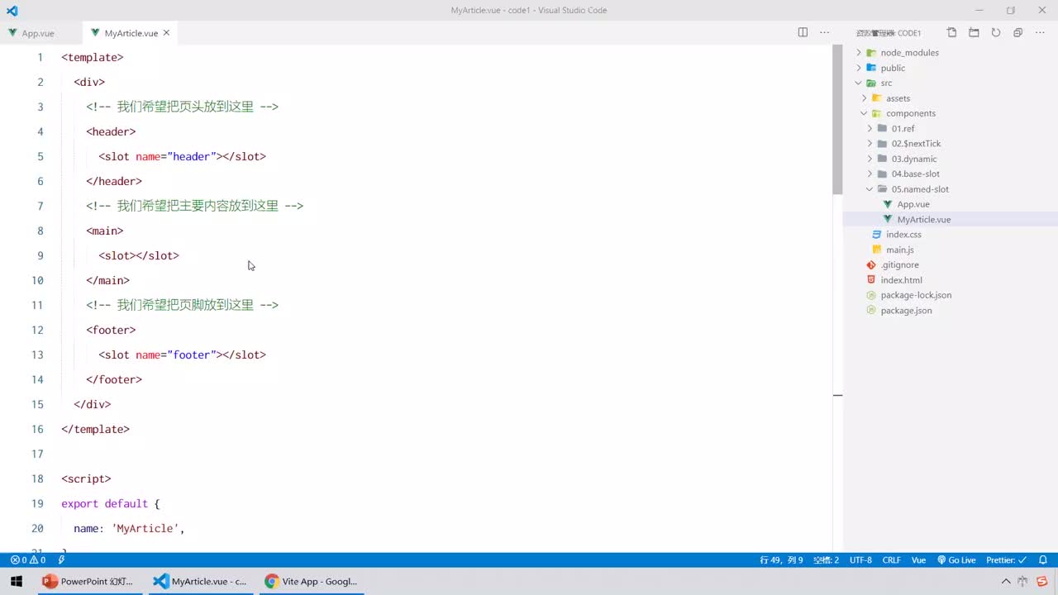This screenshot has width=1058, height=595.
Task: Open package-lock.json from the Explorer
Action: (916, 295)
